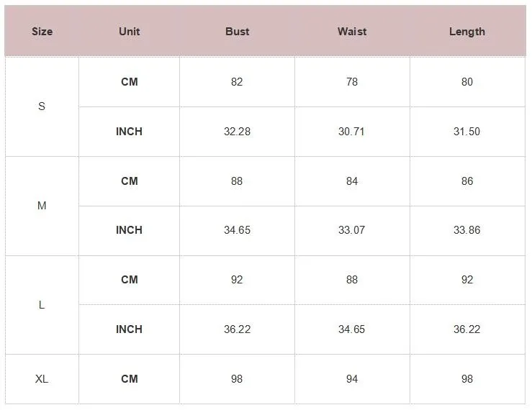This screenshot has height=410, width=532.
Task: Click the size S waist value 78
Action: (352, 82)
